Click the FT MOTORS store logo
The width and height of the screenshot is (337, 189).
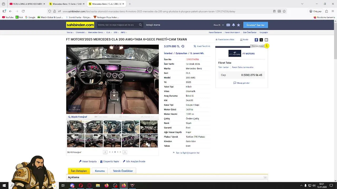(x=235, y=54)
